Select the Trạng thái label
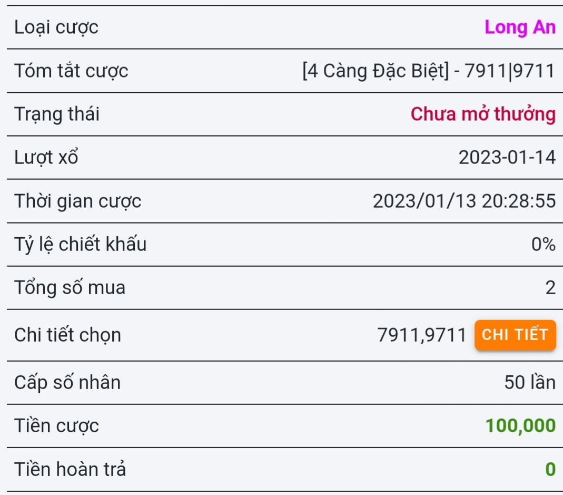The height and width of the screenshot is (495, 563). (x=57, y=114)
